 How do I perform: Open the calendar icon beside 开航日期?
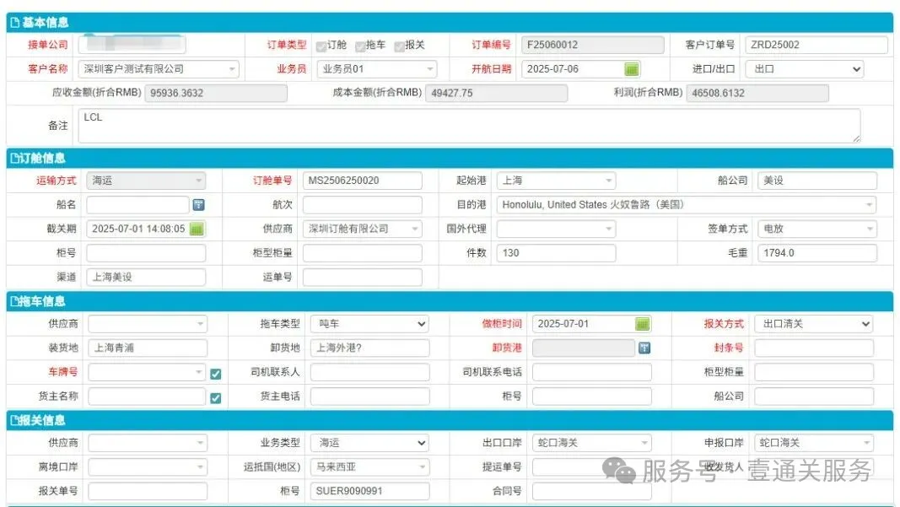(x=632, y=69)
